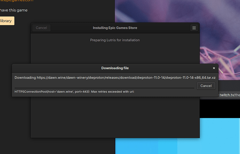Click the Preparing Lutris for installation label
240x154 pixels.
coord(115,40)
